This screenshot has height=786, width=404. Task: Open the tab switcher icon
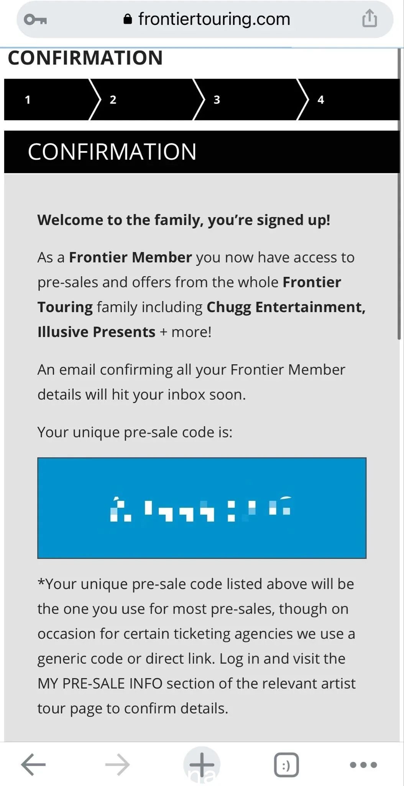pos(286,765)
